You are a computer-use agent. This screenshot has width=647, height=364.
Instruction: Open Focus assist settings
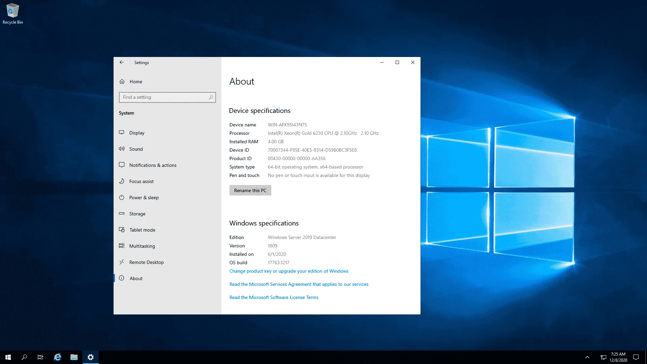tap(167, 181)
